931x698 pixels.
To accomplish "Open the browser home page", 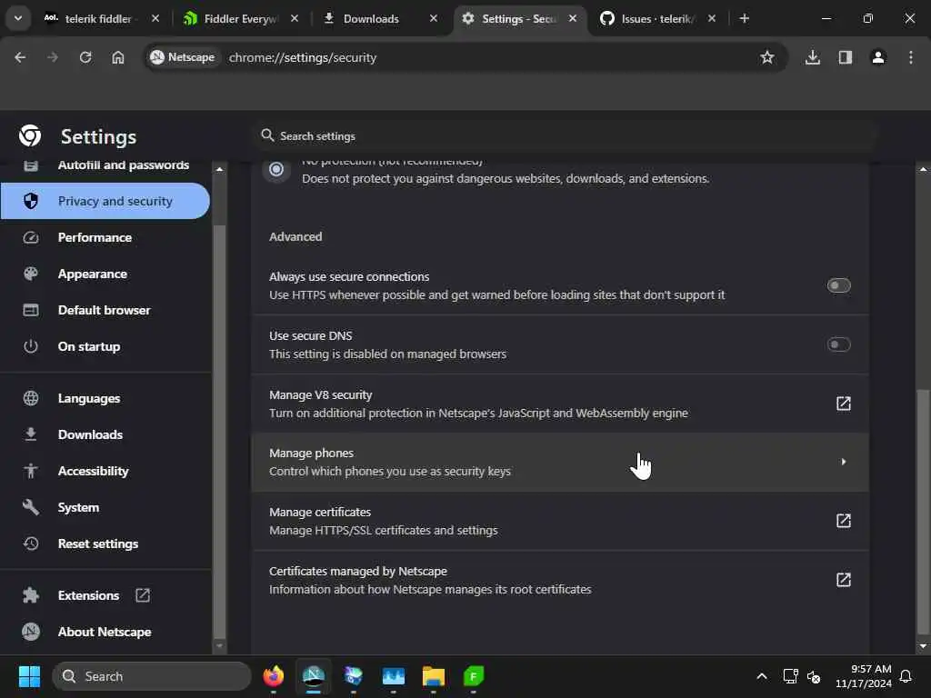I will [x=118, y=57].
